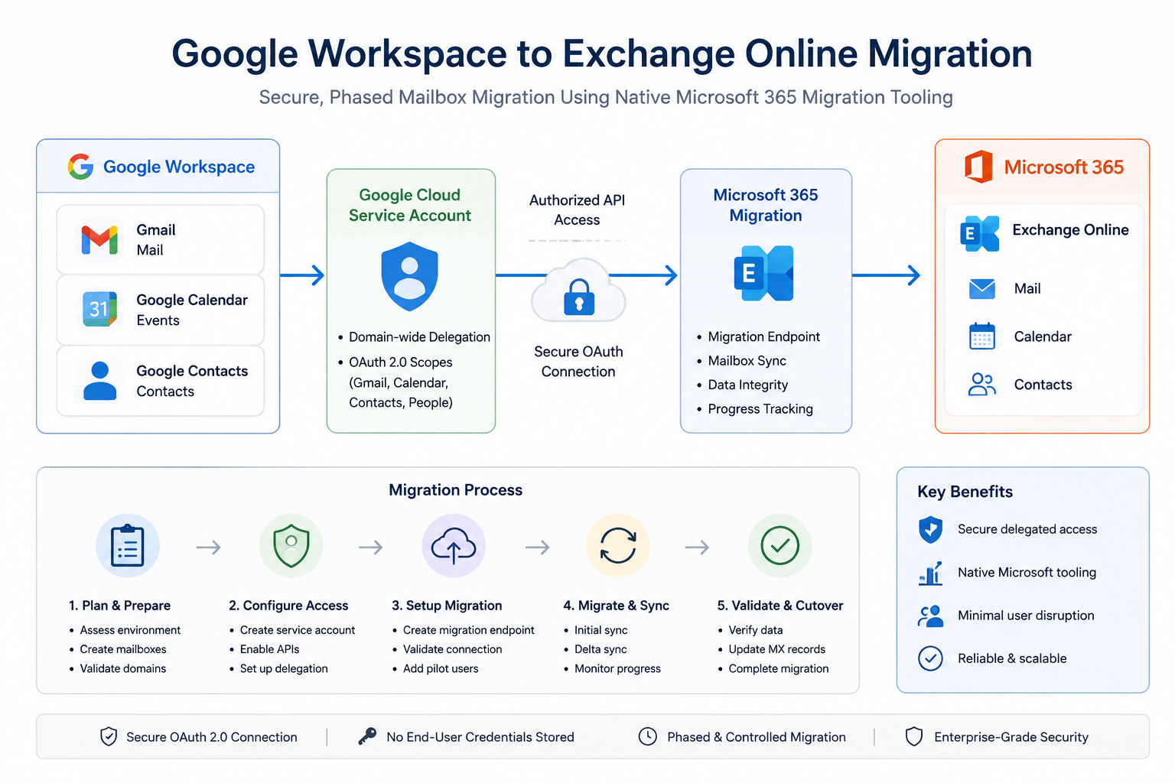Click the Google G logo

click(x=80, y=167)
